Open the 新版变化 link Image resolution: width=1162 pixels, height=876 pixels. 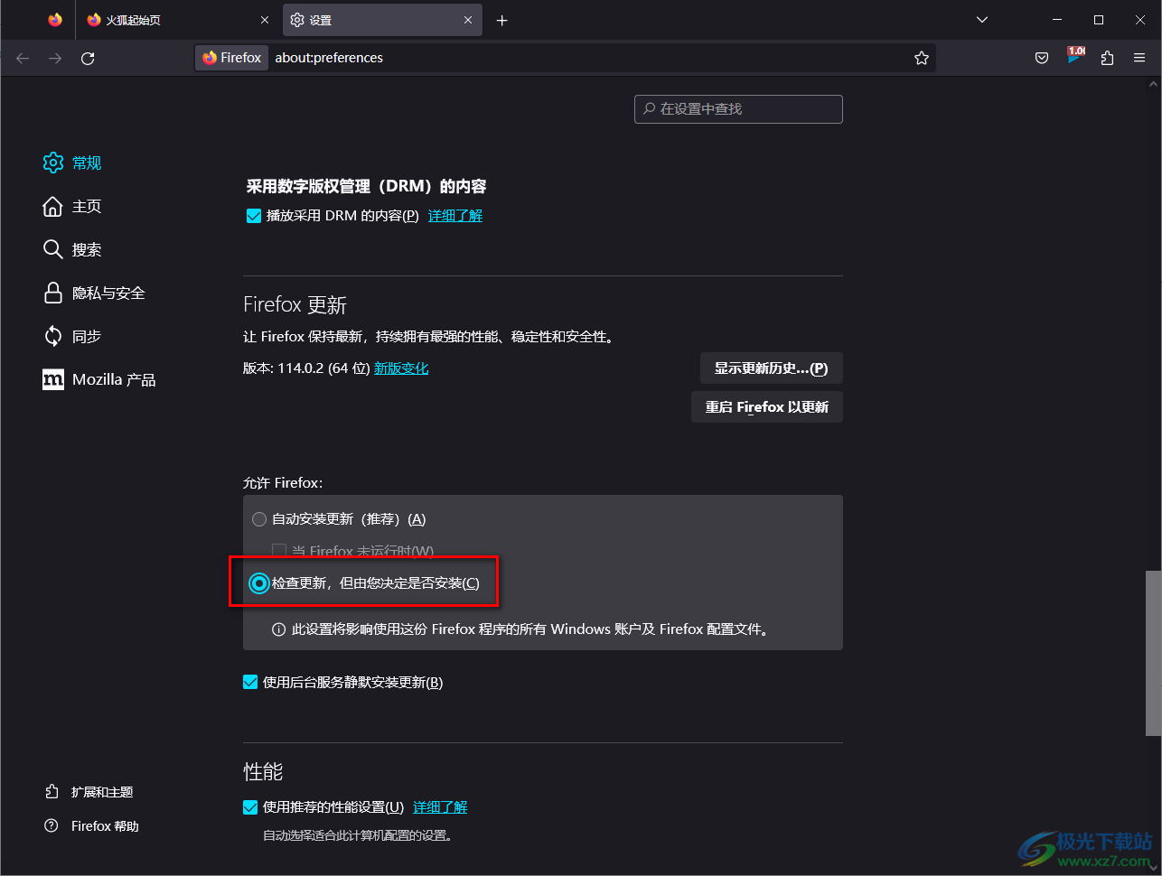tap(401, 368)
